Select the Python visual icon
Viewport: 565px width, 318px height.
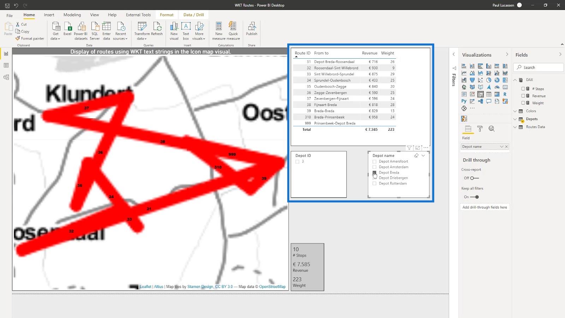coord(464,101)
